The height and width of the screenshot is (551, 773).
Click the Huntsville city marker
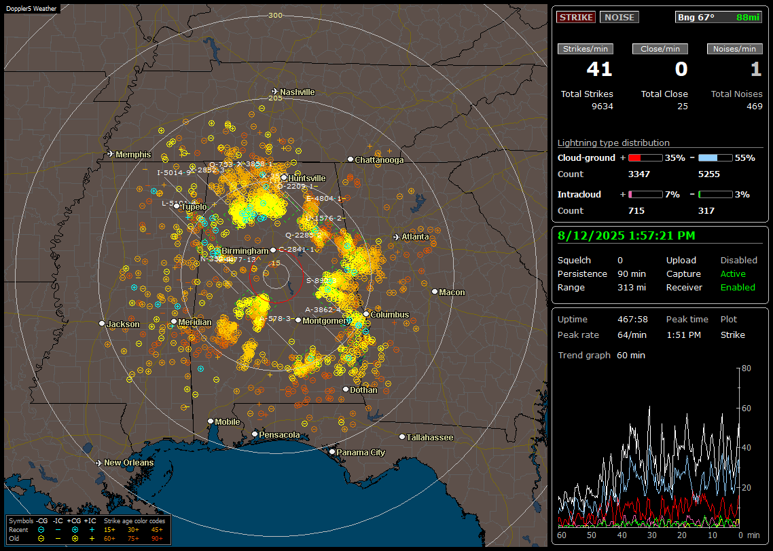(284, 178)
